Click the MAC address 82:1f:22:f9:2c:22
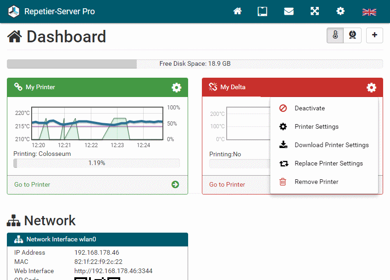 98,262
